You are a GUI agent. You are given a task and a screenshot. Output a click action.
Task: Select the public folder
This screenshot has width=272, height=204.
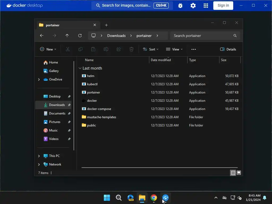tap(160, 125)
